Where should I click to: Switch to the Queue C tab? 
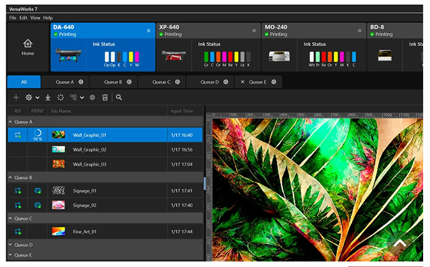[161, 82]
